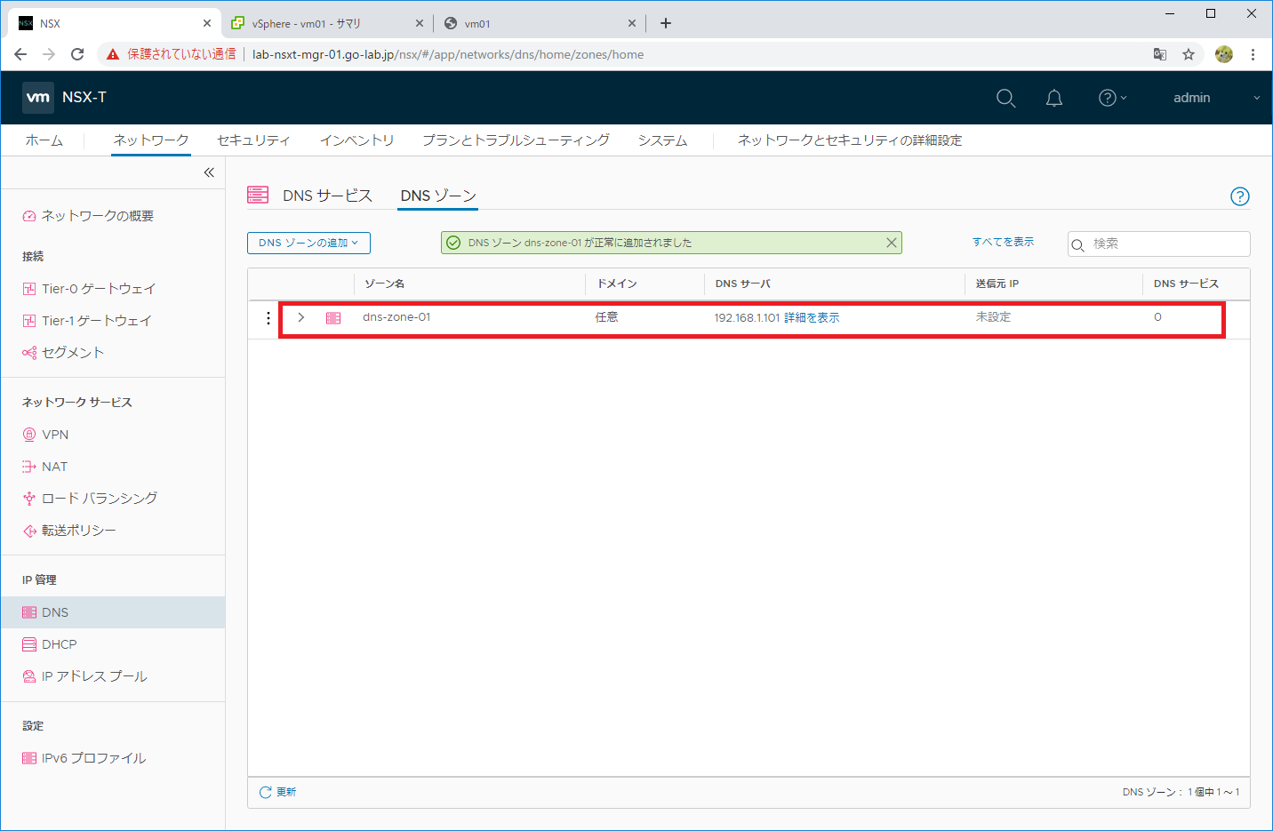Viewport: 1273px width, 831px height.
Task: Click the 転送ポリシー icon in sidebar
Action: 29,531
